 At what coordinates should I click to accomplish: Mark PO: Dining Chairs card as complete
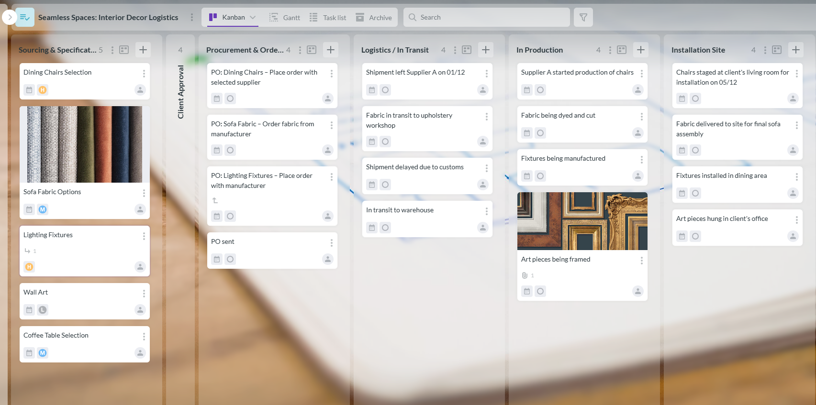[x=230, y=99]
